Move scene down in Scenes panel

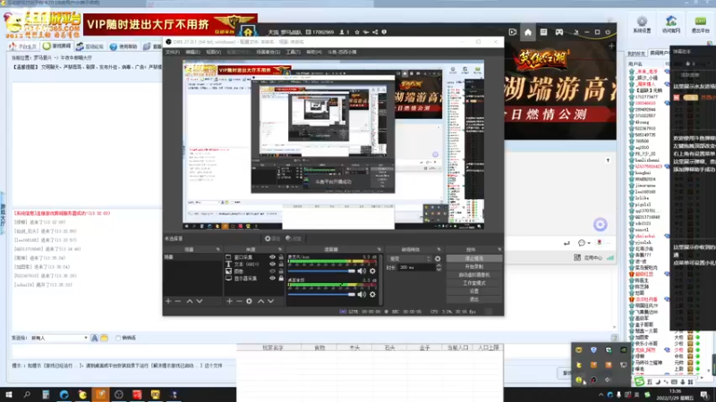coord(200,301)
